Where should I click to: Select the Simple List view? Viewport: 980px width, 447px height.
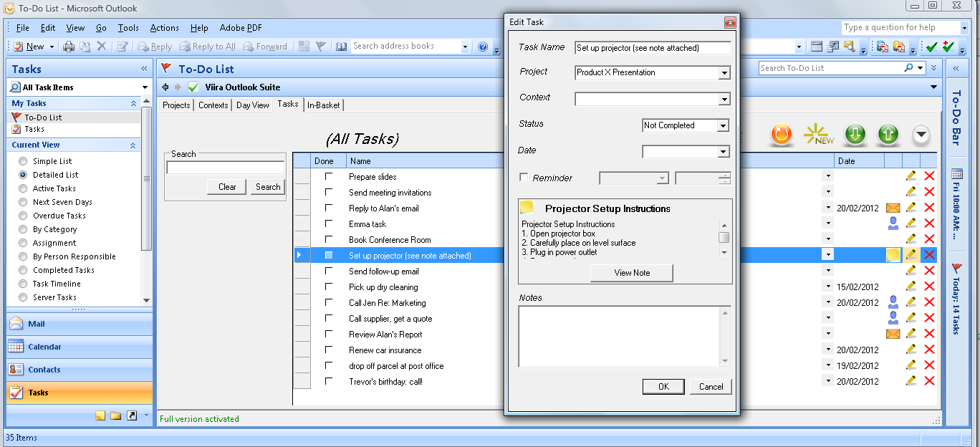[24, 161]
